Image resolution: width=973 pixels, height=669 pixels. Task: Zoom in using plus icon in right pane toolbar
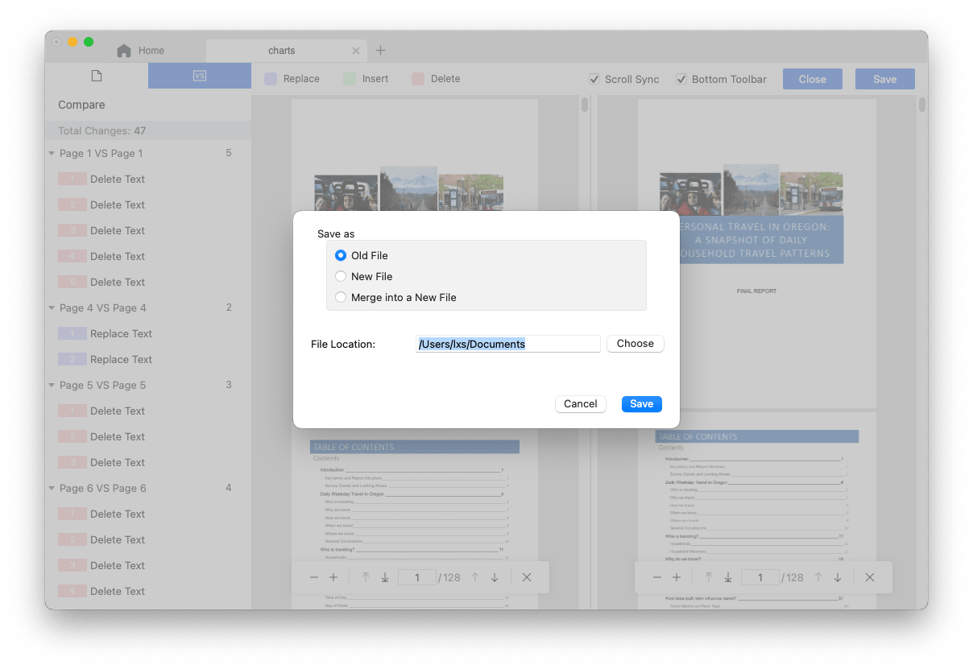point(677,577)
